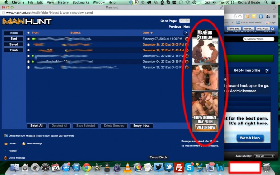
Task: Check the December 28, 2012 message checkbox
Action: 28,51
